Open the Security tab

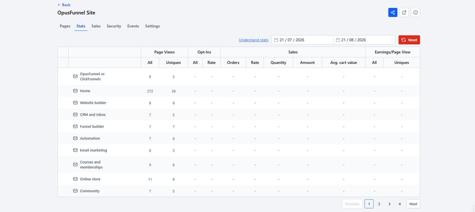(114, 26)
